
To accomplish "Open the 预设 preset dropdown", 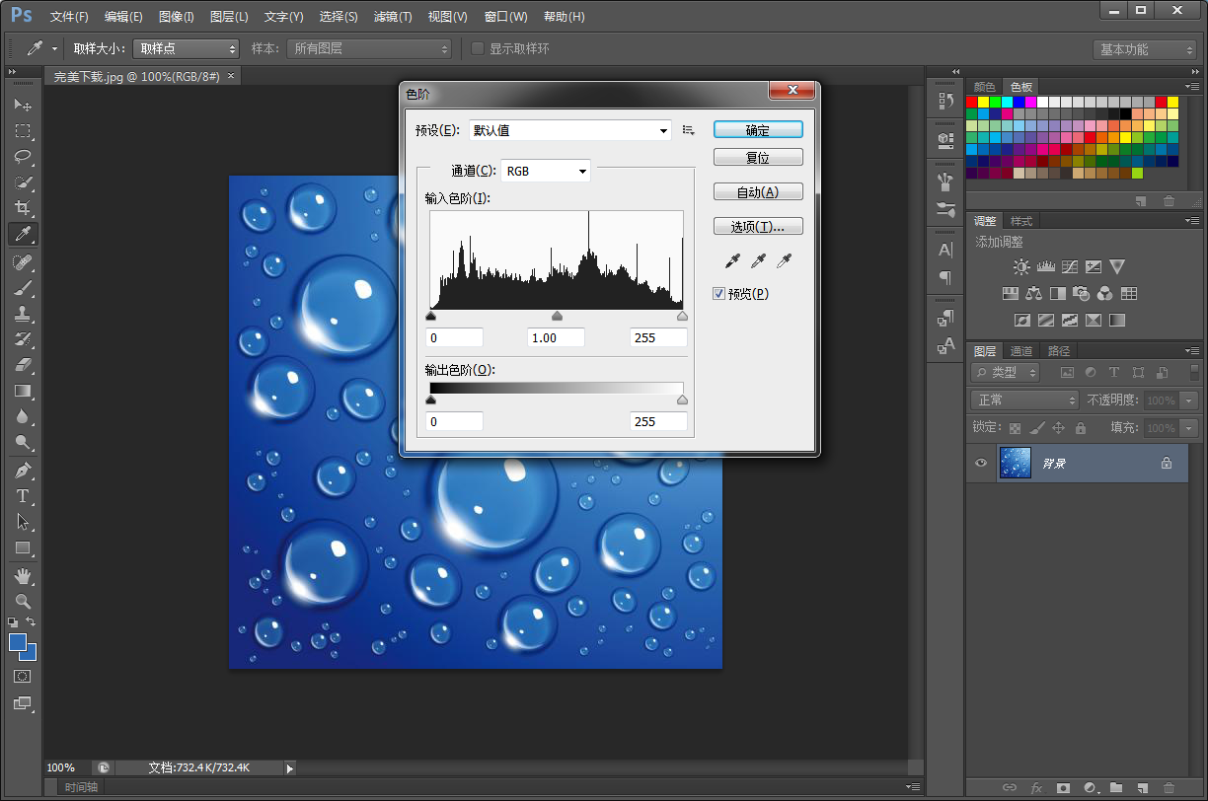I will click(x=570, y=130).
